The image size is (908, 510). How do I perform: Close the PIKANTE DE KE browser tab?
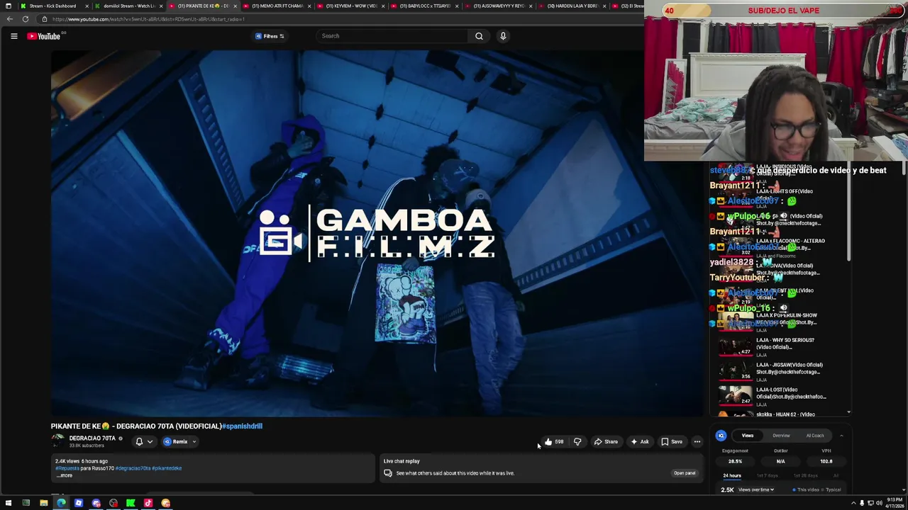(x=235, y=6)
